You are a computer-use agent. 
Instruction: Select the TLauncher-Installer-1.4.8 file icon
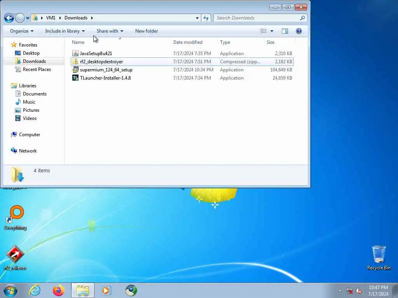click(75, 78)
